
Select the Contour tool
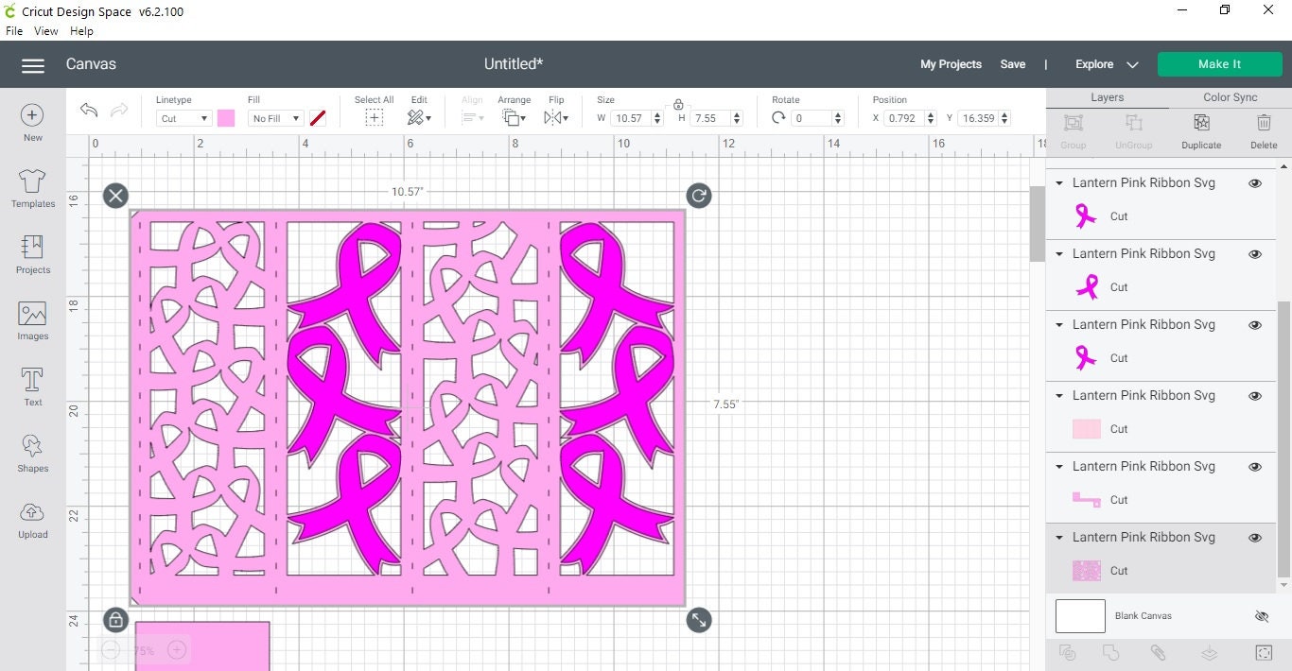pyautogui.click(x=1263, y=652)
